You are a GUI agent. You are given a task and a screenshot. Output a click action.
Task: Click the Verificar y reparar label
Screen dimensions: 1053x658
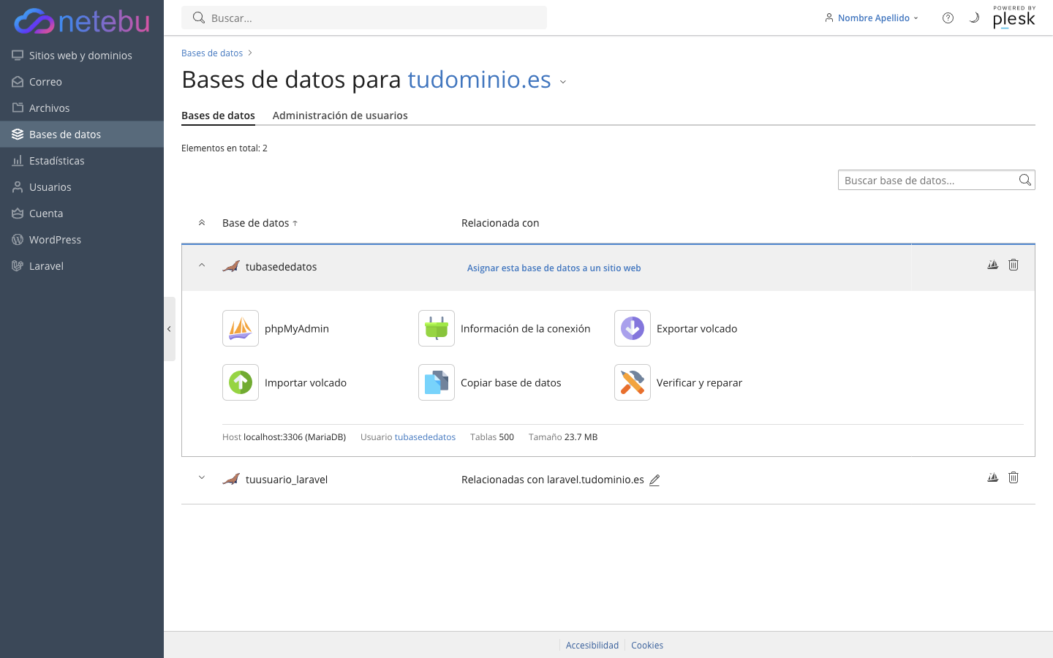(699, 383)
